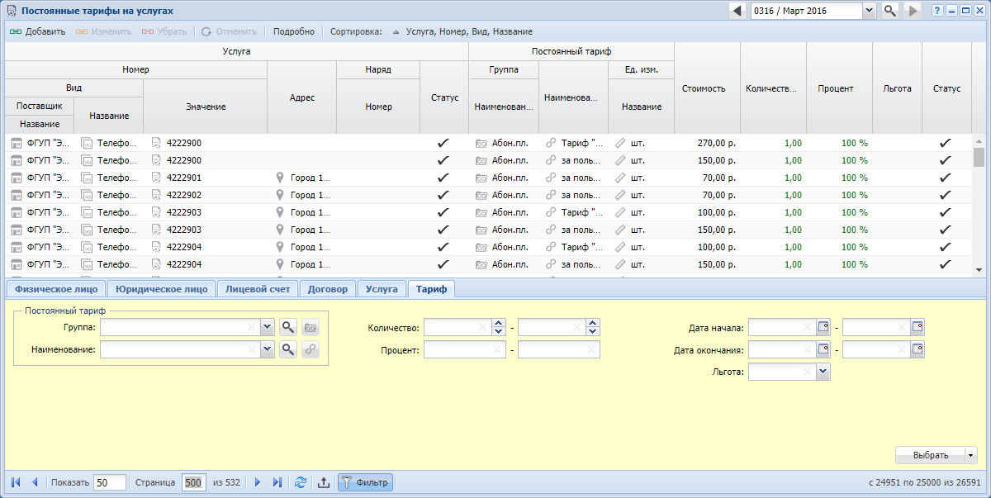Click the Наименование input field
Screen dimensions: 991x498
(x=180, y=350)
